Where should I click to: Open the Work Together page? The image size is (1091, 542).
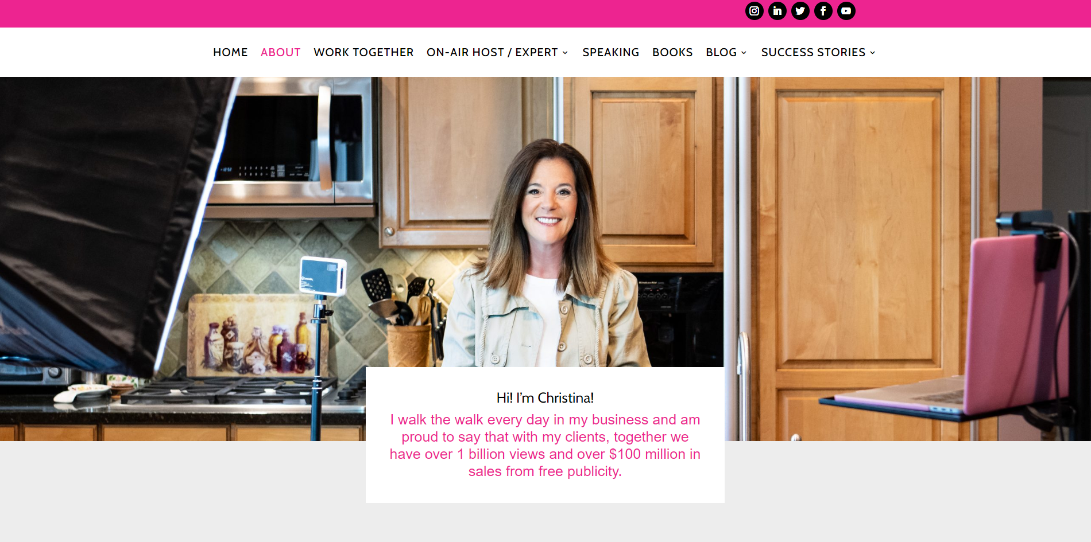click(363, 52)
